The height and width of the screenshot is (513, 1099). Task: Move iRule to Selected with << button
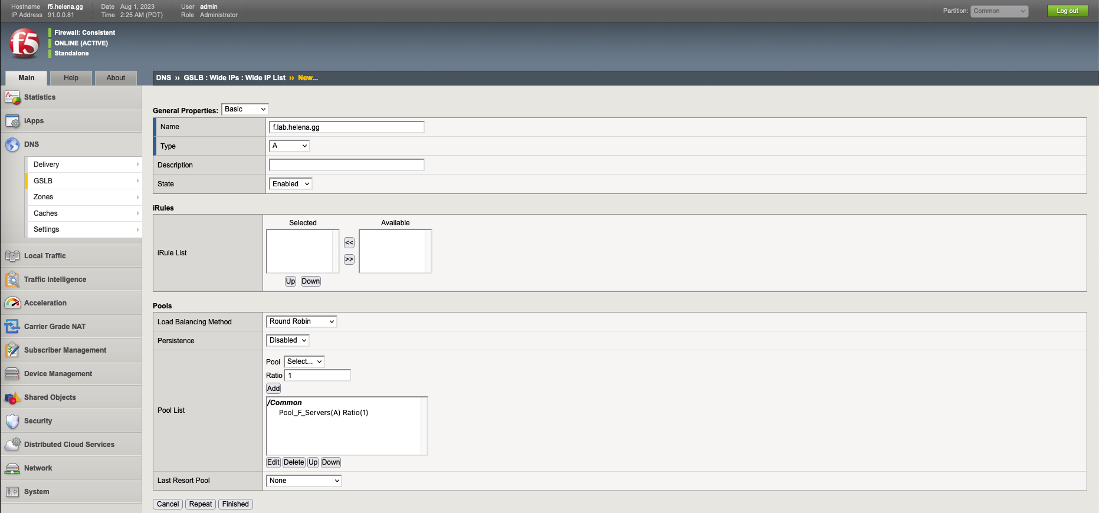click(x=349, y=243)
